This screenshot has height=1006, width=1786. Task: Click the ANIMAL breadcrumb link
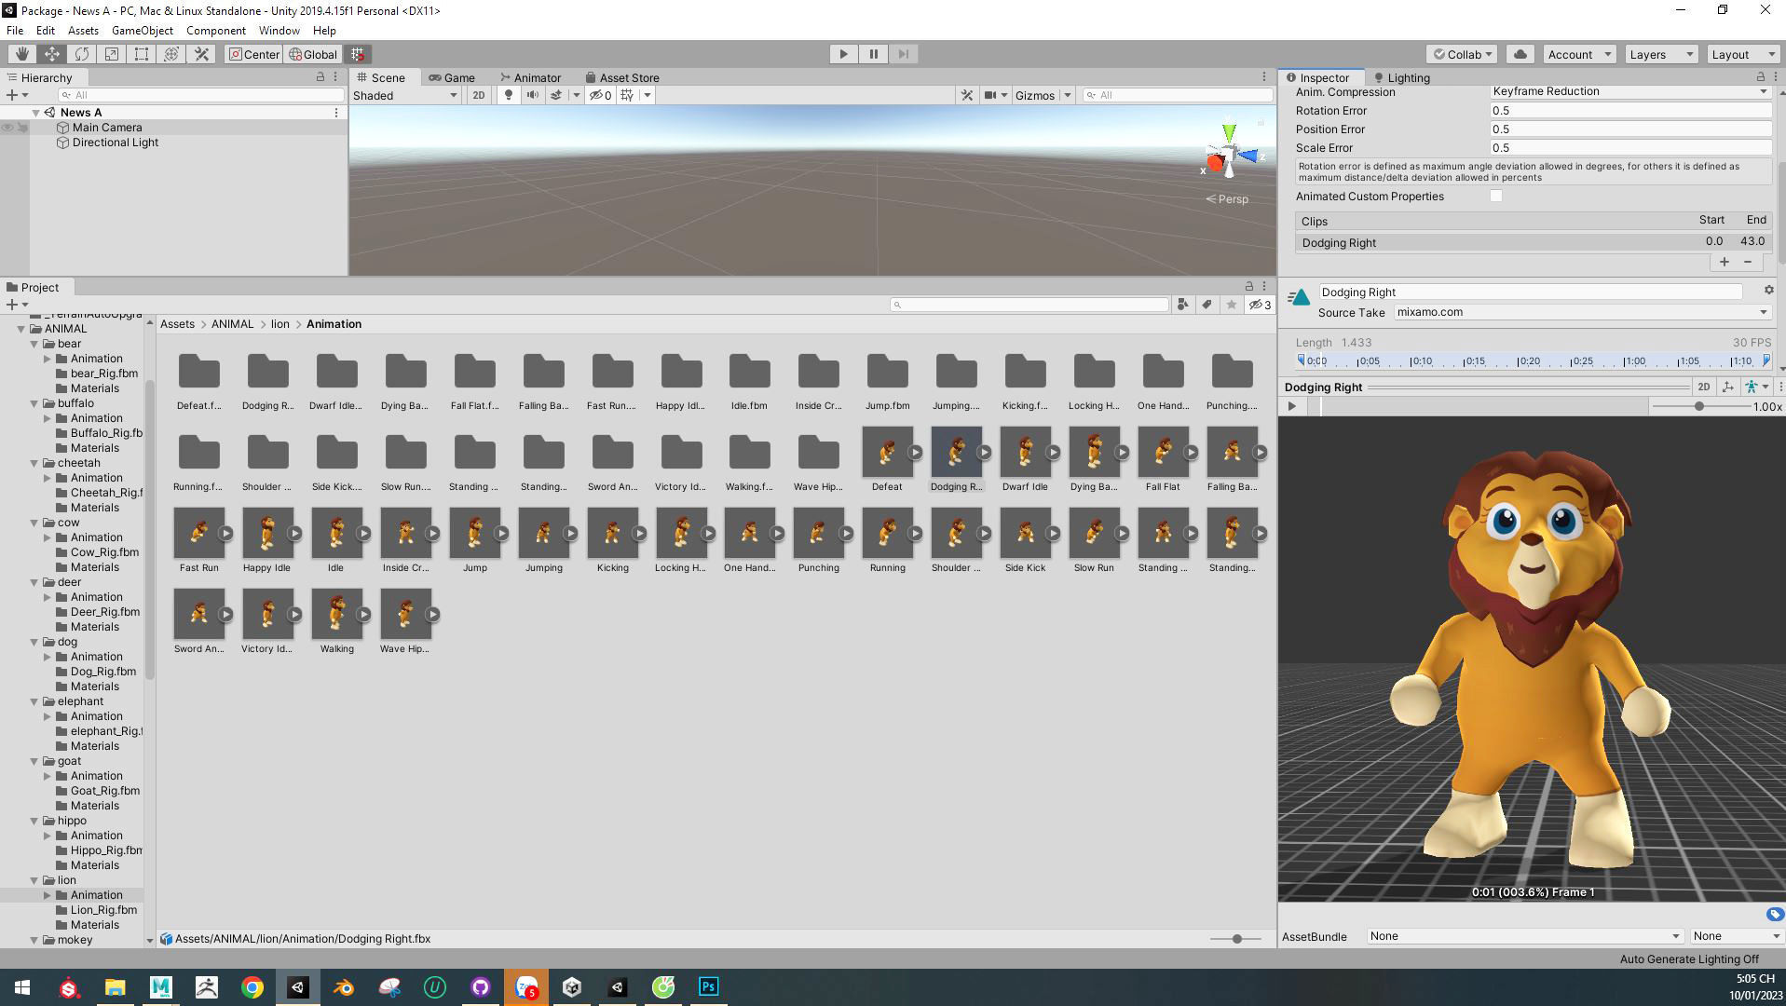[x=232, y=324]
